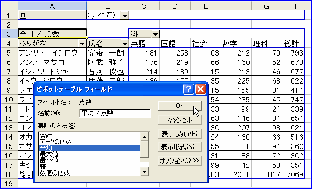Click the cell with value 793
This screenshot has width=312, height=189.
coord(293,53)
